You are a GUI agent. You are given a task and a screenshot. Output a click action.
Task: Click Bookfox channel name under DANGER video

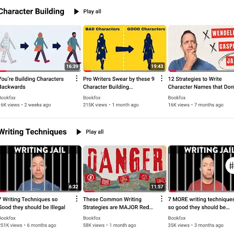pos(92,218)
